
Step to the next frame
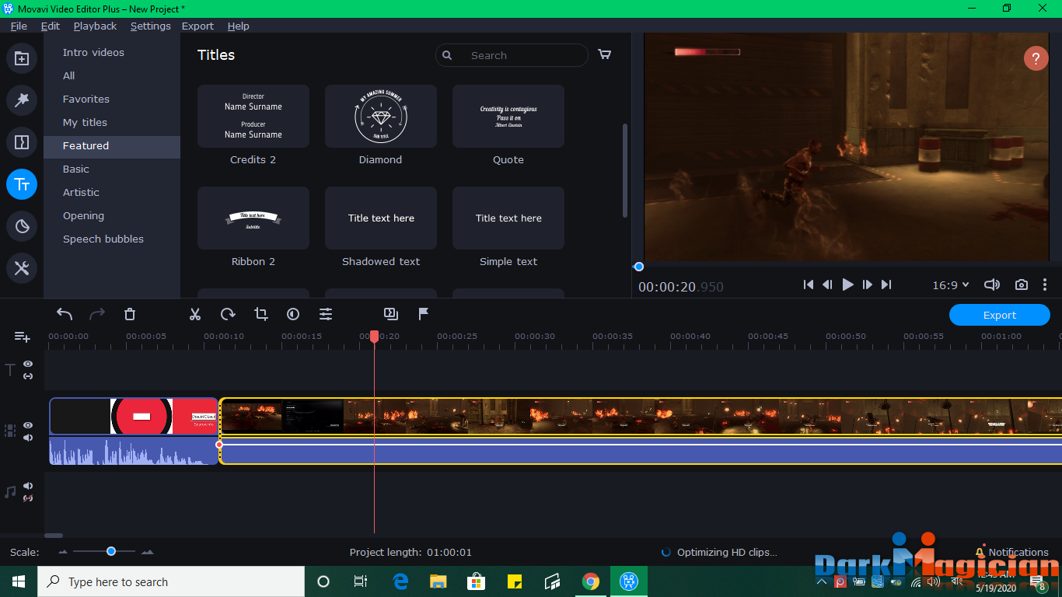867,285
